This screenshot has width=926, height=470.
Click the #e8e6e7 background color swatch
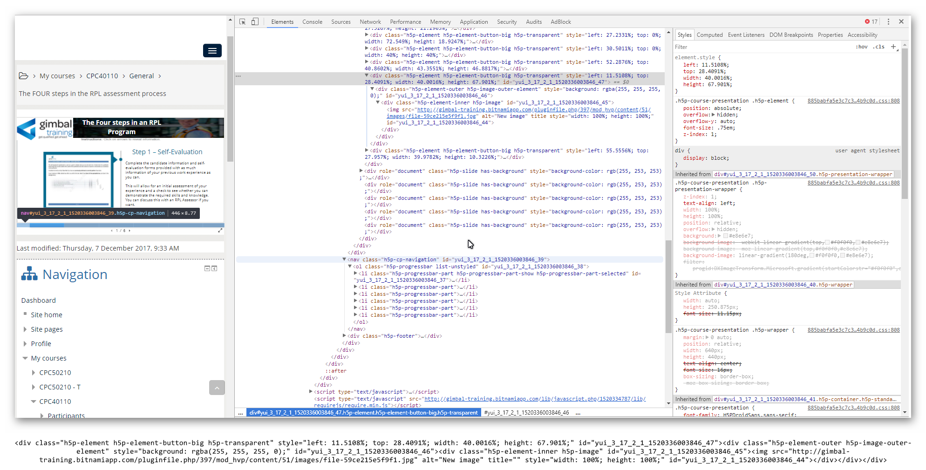pyautogui.click(x=725, y=236)
